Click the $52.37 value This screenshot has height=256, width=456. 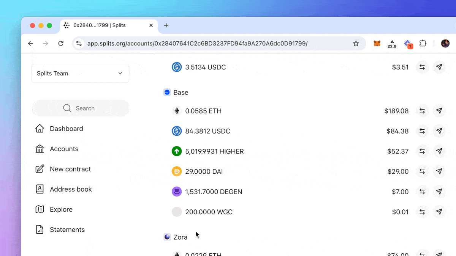click(398, 151)
